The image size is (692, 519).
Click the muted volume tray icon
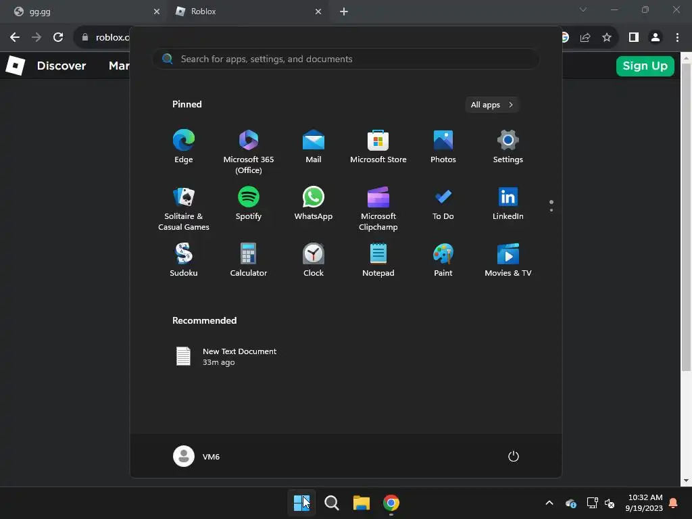click(610, 503)
